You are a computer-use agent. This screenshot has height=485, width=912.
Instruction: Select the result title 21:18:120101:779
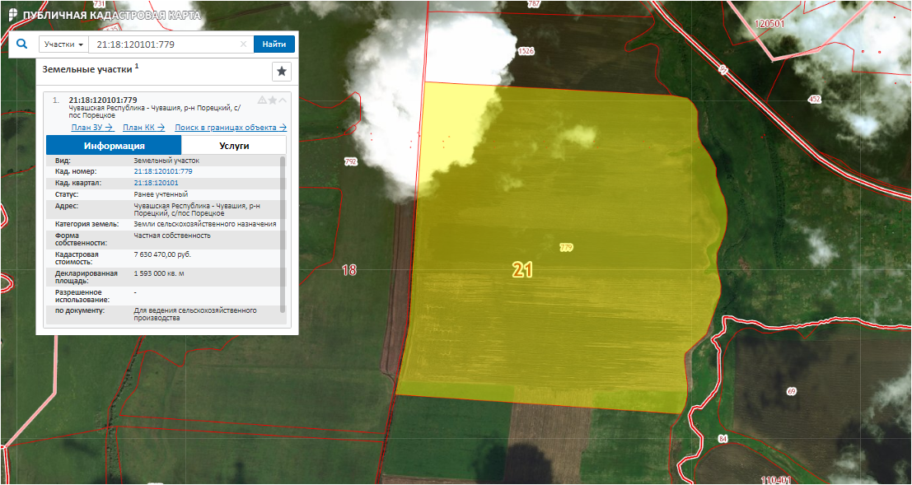[x=103, y=100]
